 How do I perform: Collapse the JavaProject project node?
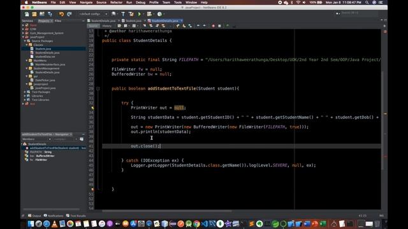tap(23, 37)
